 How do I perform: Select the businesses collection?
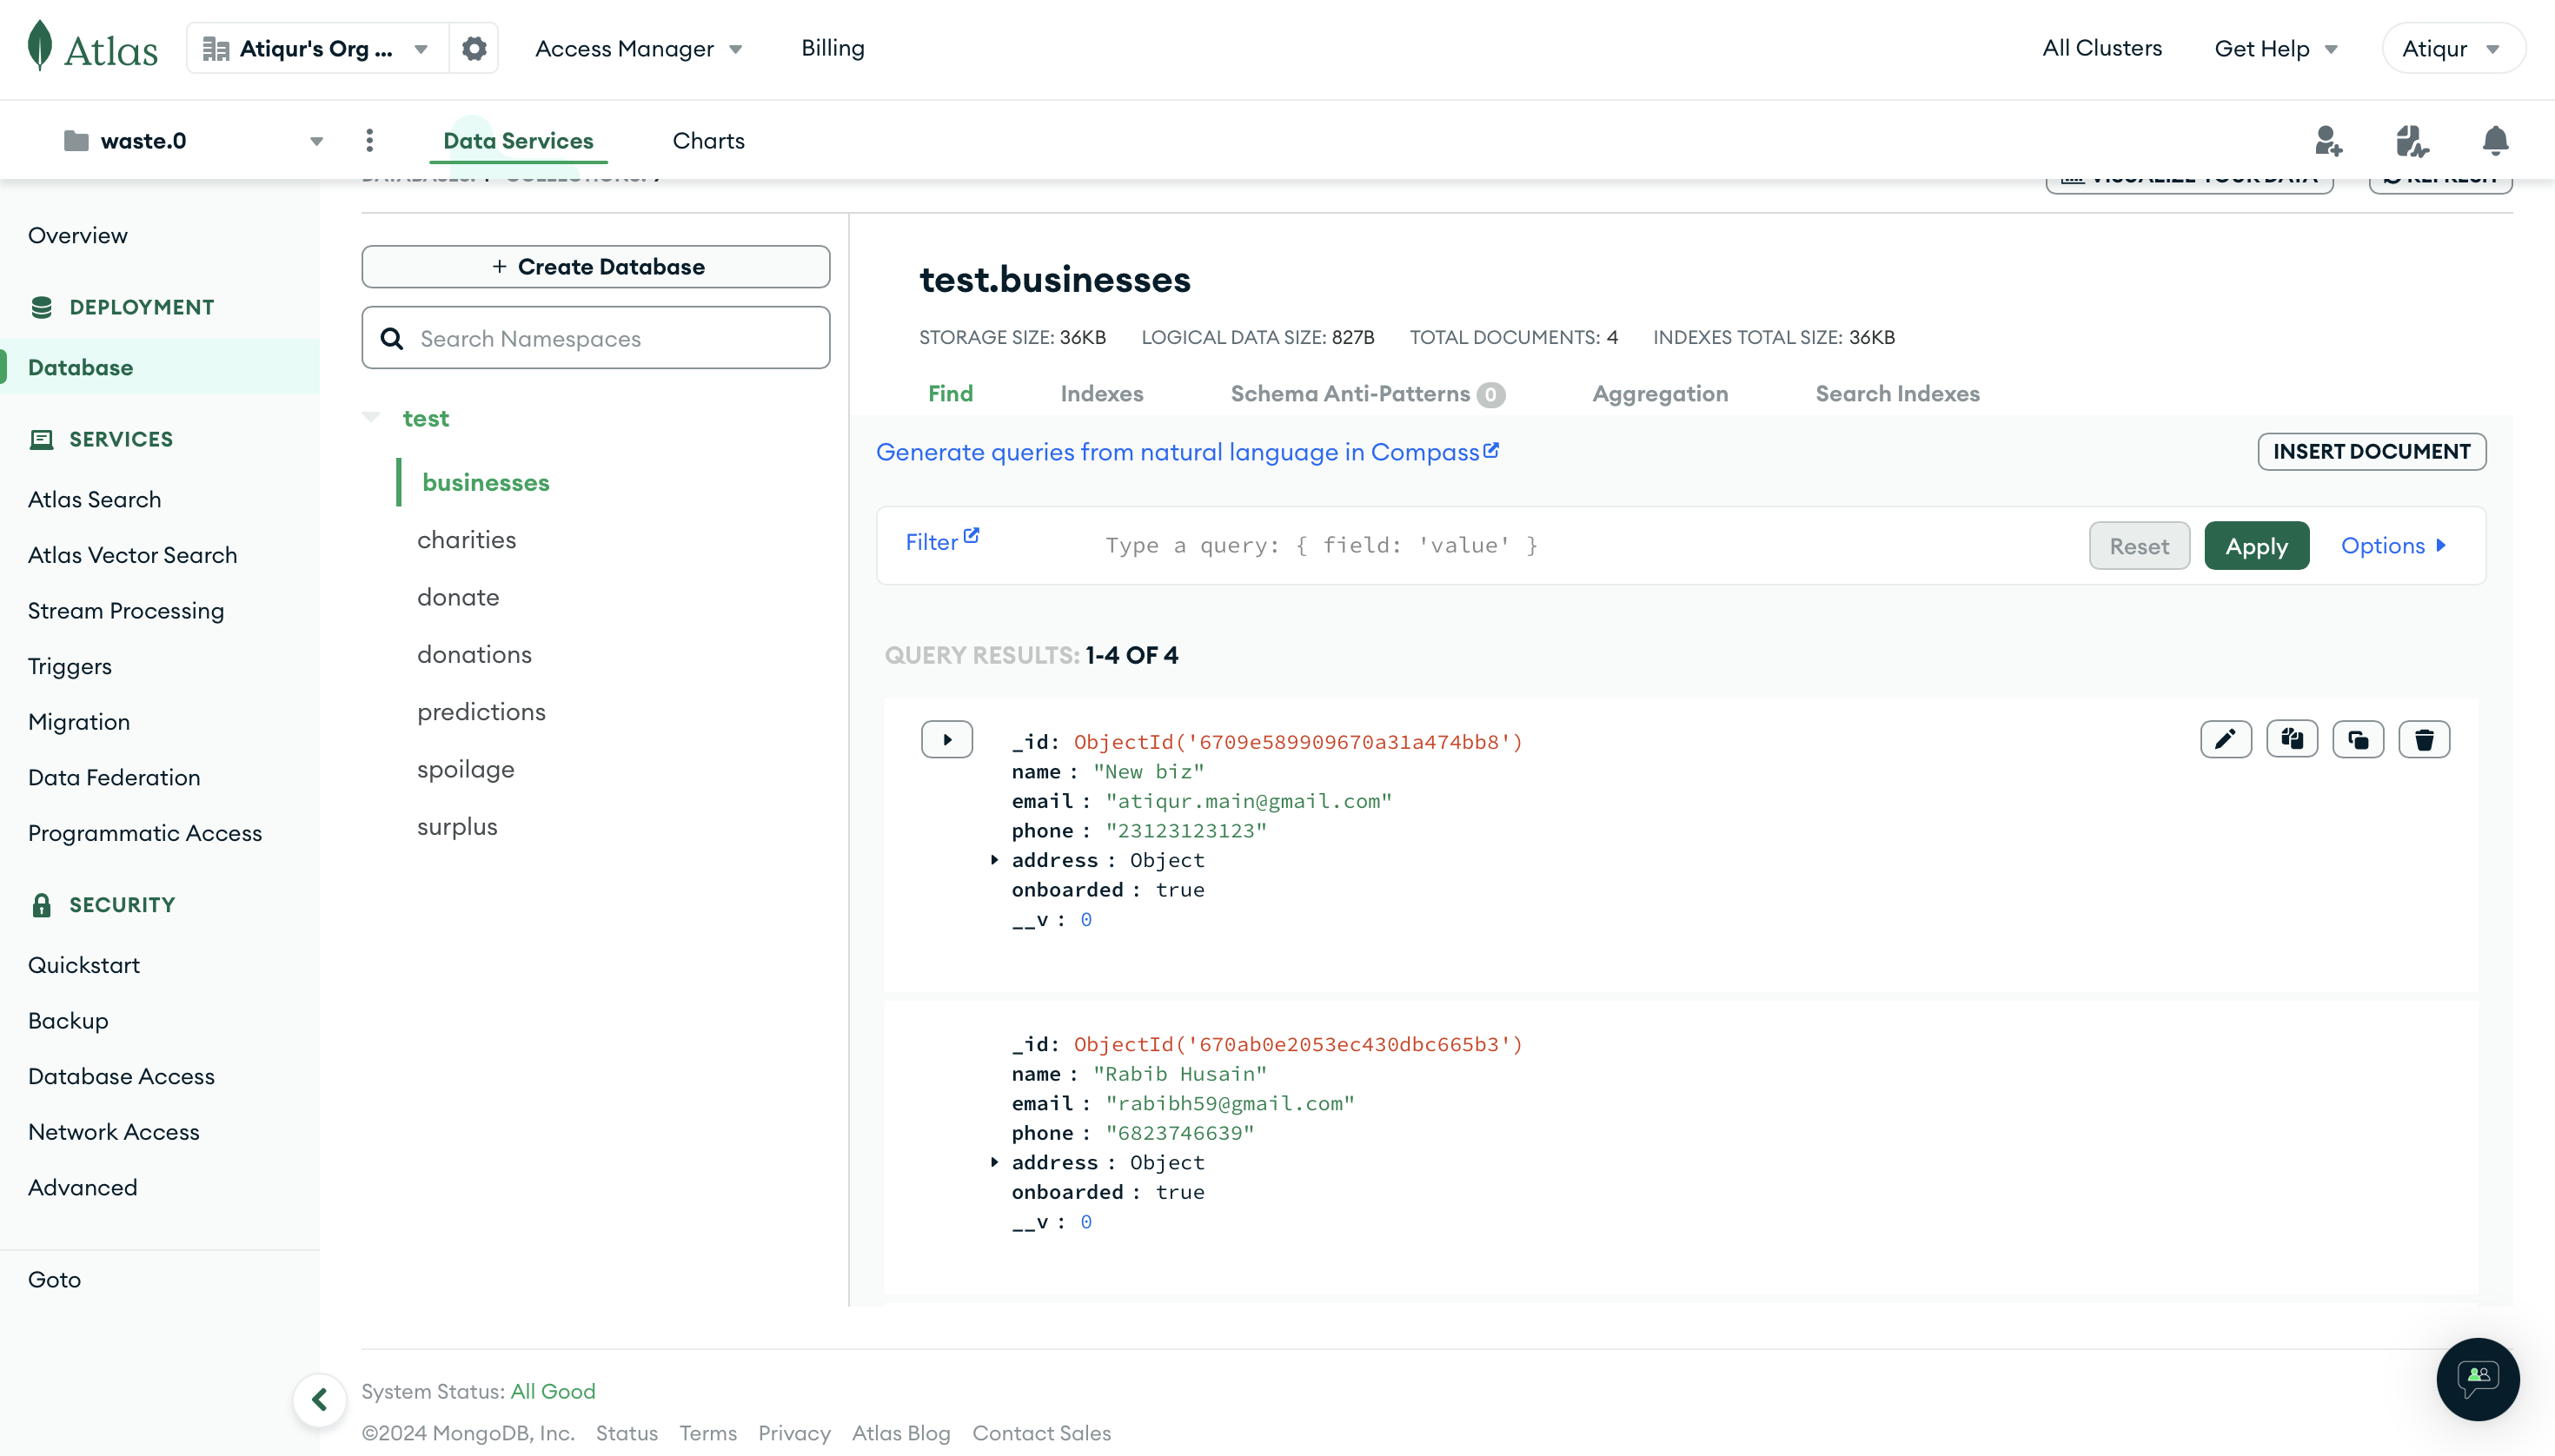[485, 482]
